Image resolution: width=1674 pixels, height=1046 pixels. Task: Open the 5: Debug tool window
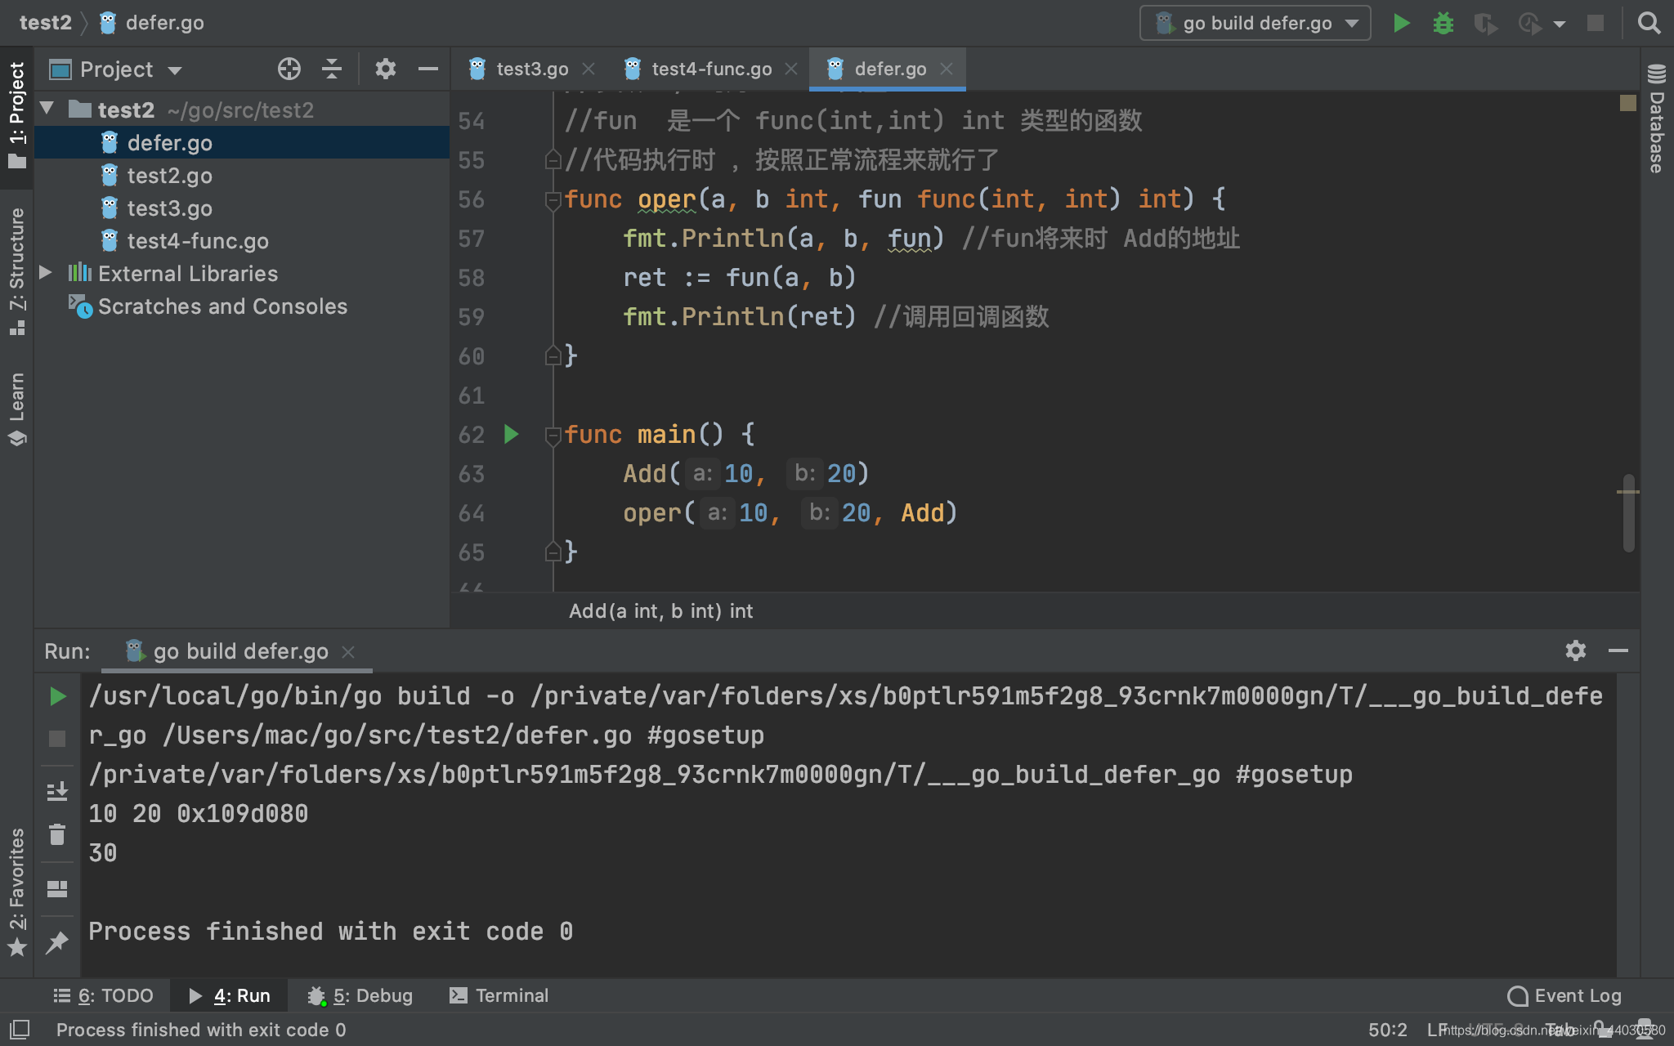point(360,995)
